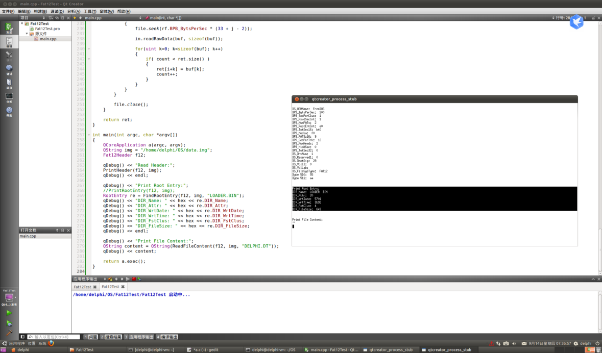Switch to Debug mode in sidebar
The width and height of the screenshot is (602, 353).
coord(9,69)
